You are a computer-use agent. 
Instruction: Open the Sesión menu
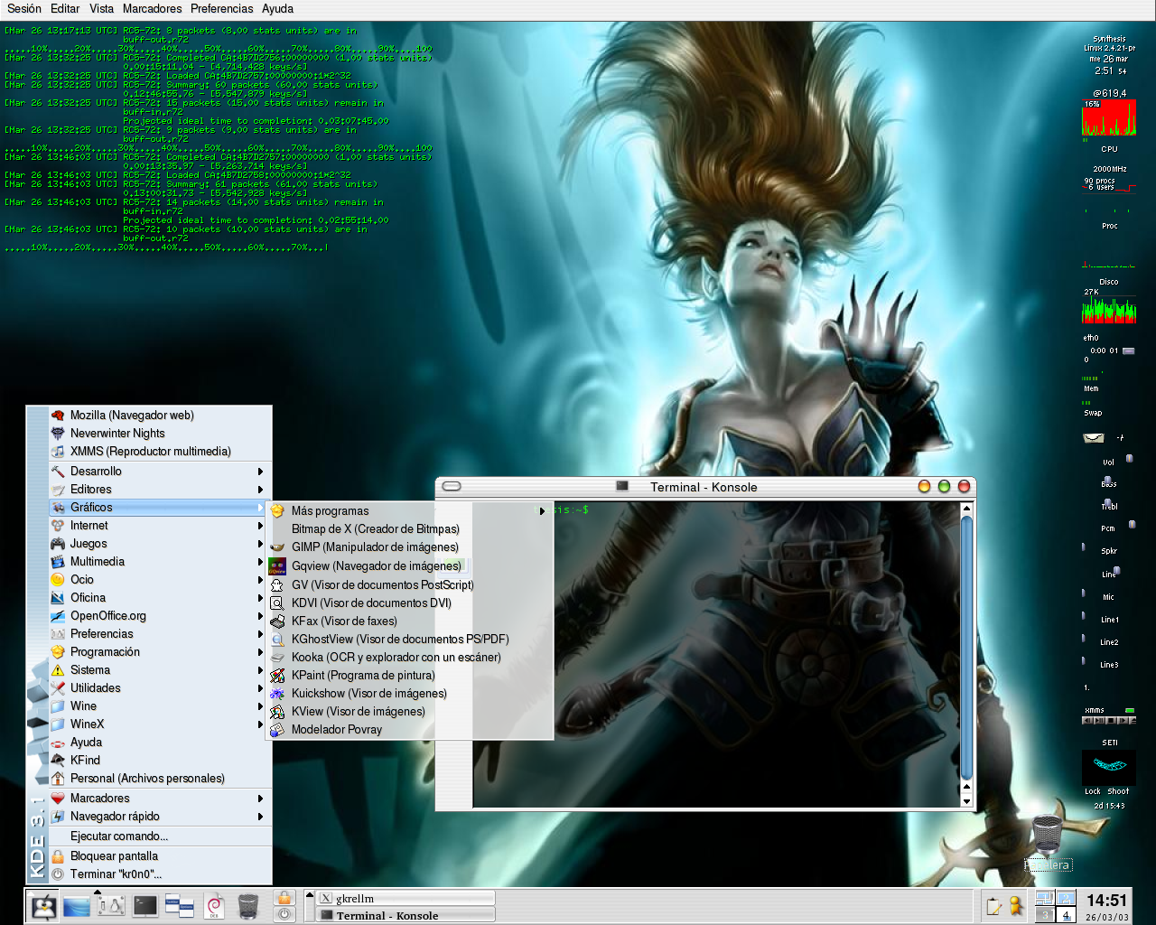click(24, 9)
